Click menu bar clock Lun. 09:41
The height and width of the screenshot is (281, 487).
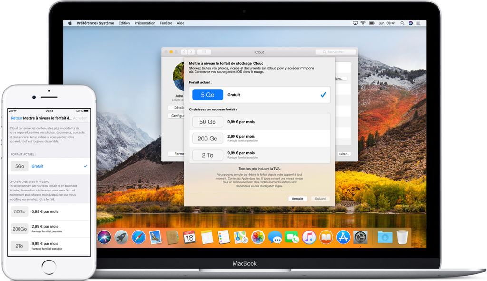[x=387, y=23]
